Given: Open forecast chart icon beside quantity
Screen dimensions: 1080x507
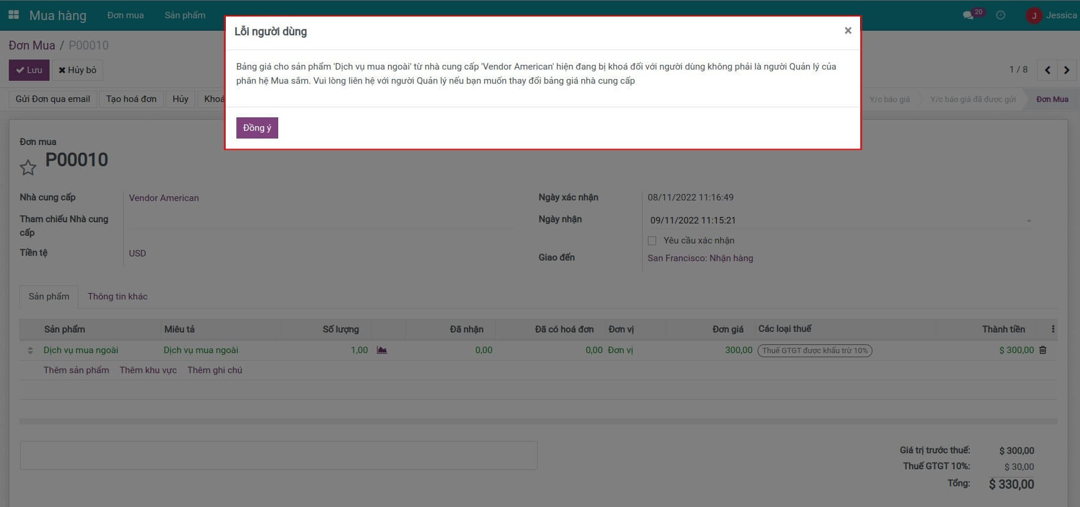Looking at the screenshot, I should tap(382, 350).
